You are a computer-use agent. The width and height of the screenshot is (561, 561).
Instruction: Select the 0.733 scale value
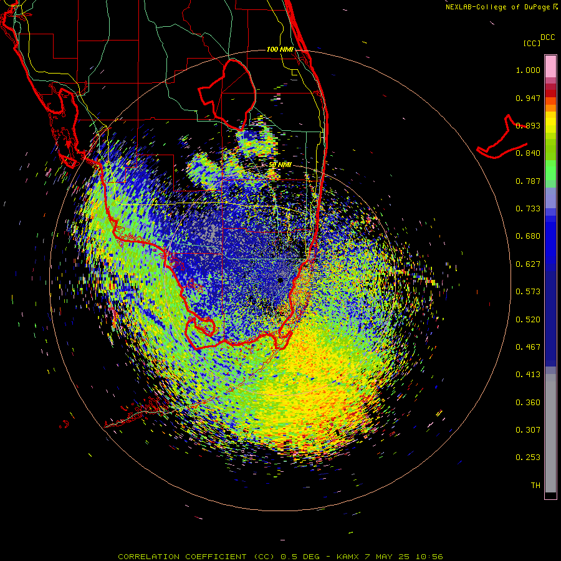click(528, 209)
